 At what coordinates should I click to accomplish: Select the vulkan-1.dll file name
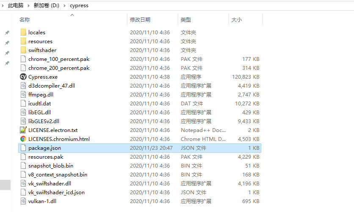coord(42,201)
